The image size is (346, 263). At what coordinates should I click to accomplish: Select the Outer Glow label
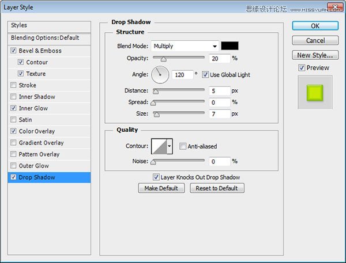coord(34,166)
